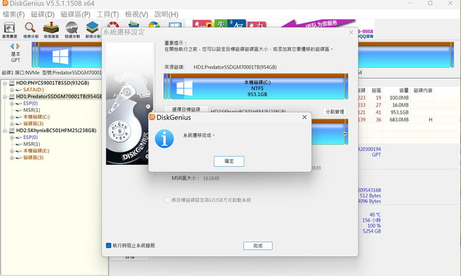
Task: Close the DiskGenius message box
Action: click(305, 118)
